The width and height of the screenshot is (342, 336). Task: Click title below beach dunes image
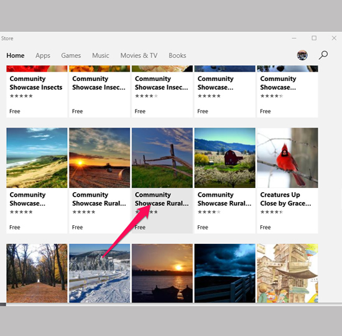coord(28,199)
